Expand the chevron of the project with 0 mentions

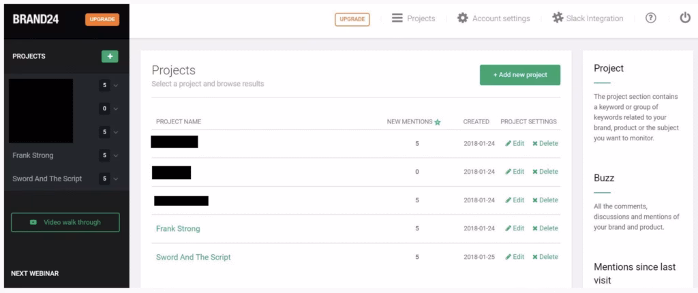coord(116,109)
